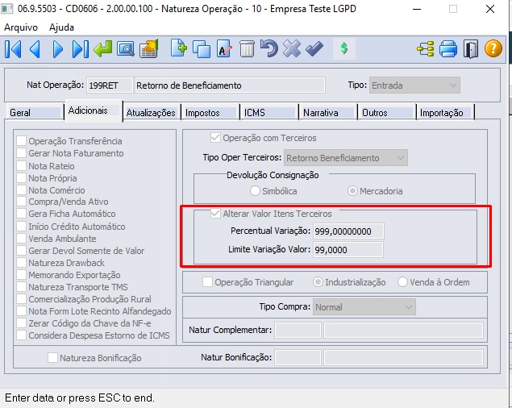The height and width of the screenshot is (408, 512).
Task: Select Venda à Ordem radio option
Action: tap(402, 282)
